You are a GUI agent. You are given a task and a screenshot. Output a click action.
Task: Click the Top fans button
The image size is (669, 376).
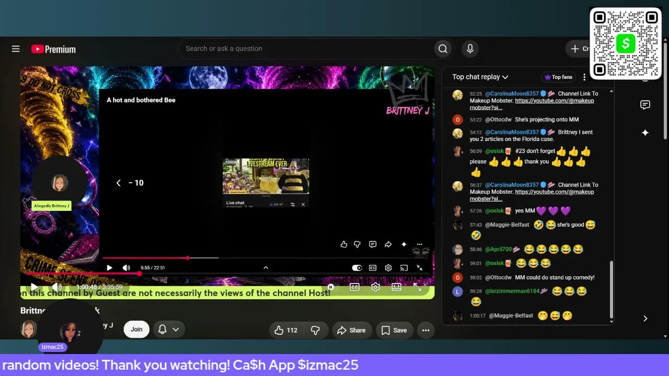(x=558, y=77)
